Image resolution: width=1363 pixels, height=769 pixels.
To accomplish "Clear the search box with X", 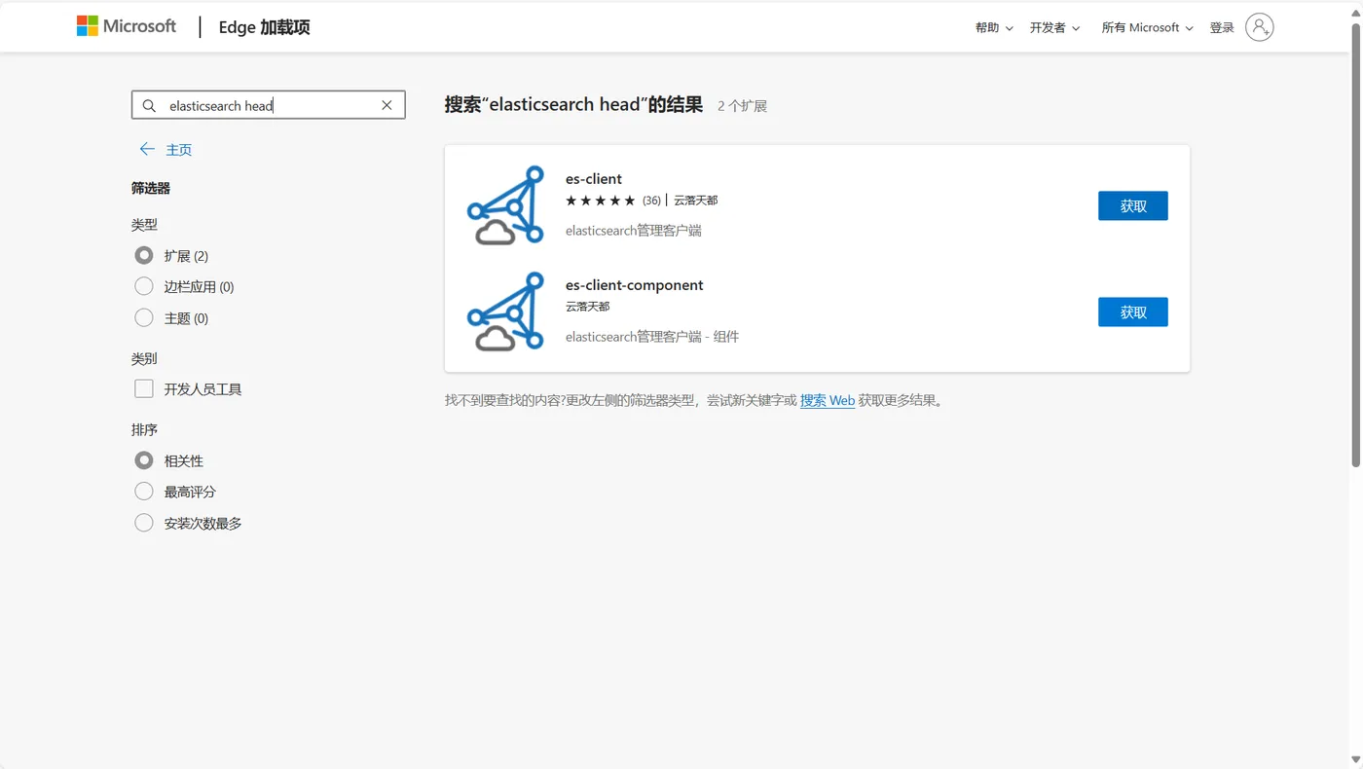I will (x=387, y=105).
